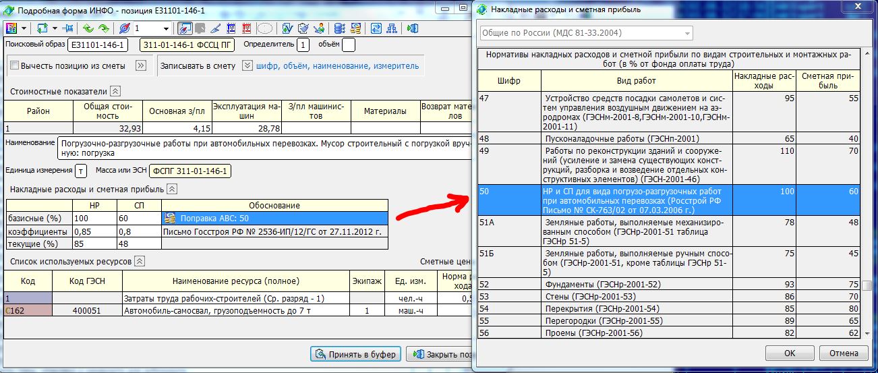Viewport: 878px width, 373px height.
Task: Confirm with the OK button
Action: coord(790,353)
